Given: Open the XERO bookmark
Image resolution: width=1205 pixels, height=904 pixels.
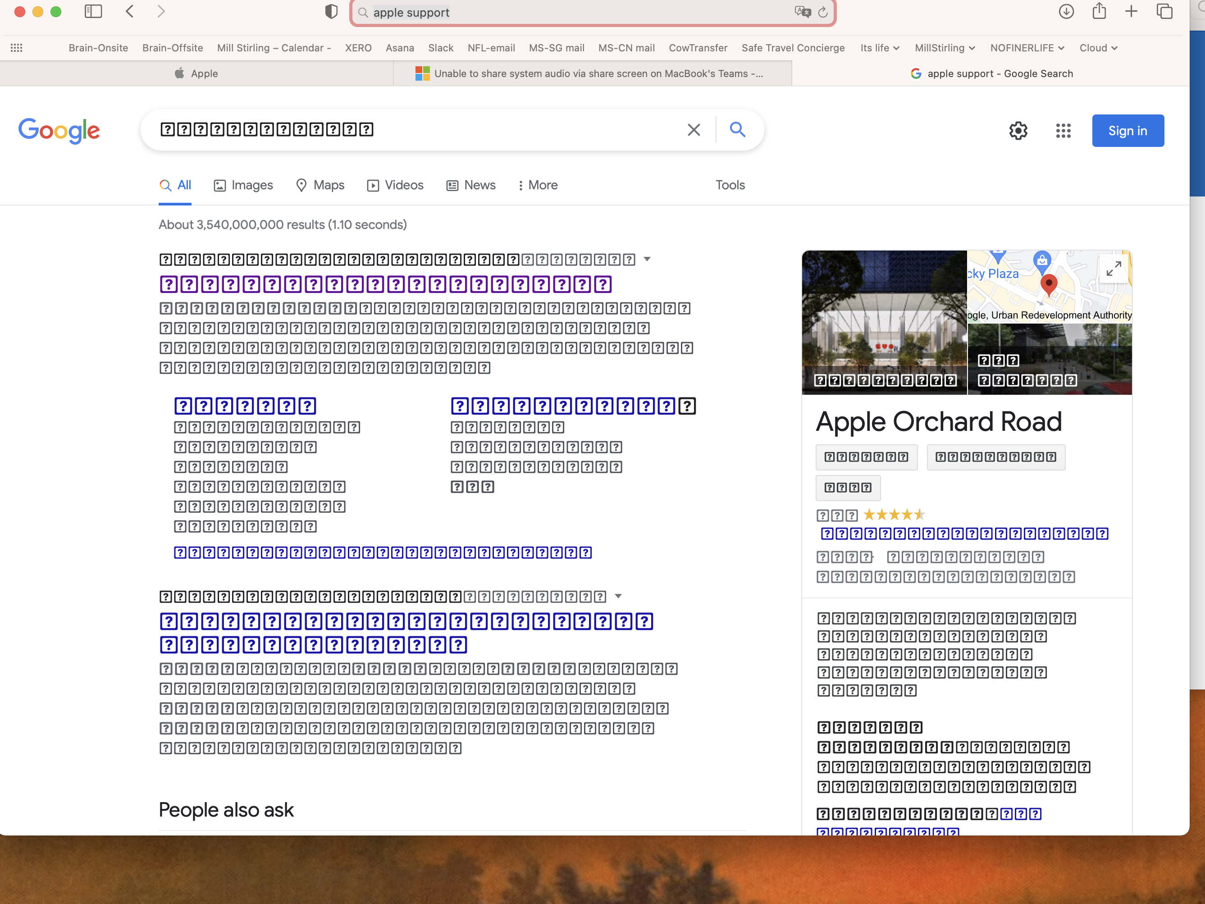Looking at the screenshot, I should [358, 48].
